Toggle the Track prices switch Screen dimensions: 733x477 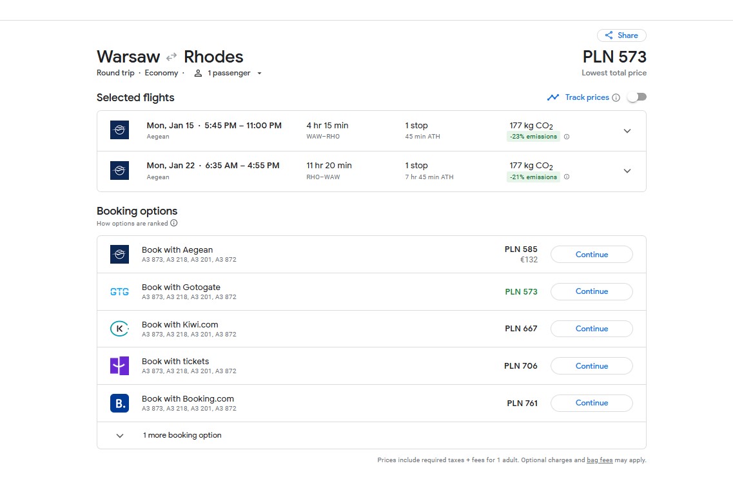point(637,97)
